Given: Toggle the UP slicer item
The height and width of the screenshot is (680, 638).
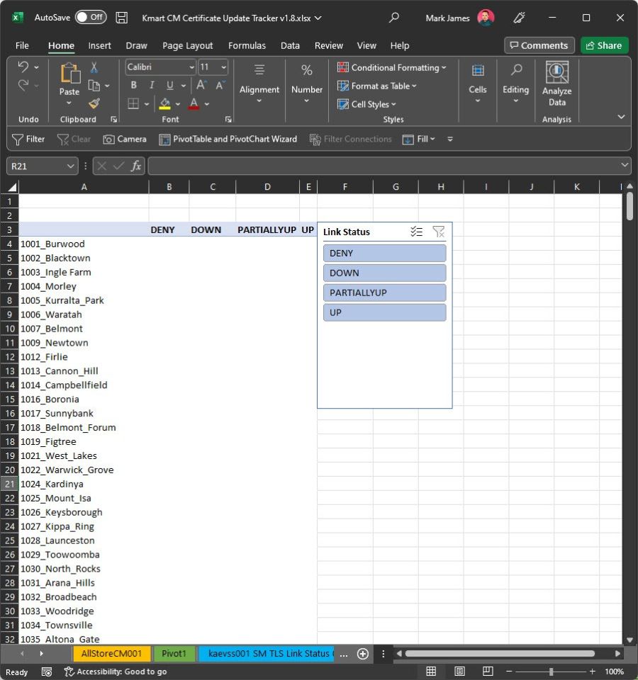Looking at the screenshot, I should coord(384,312).
